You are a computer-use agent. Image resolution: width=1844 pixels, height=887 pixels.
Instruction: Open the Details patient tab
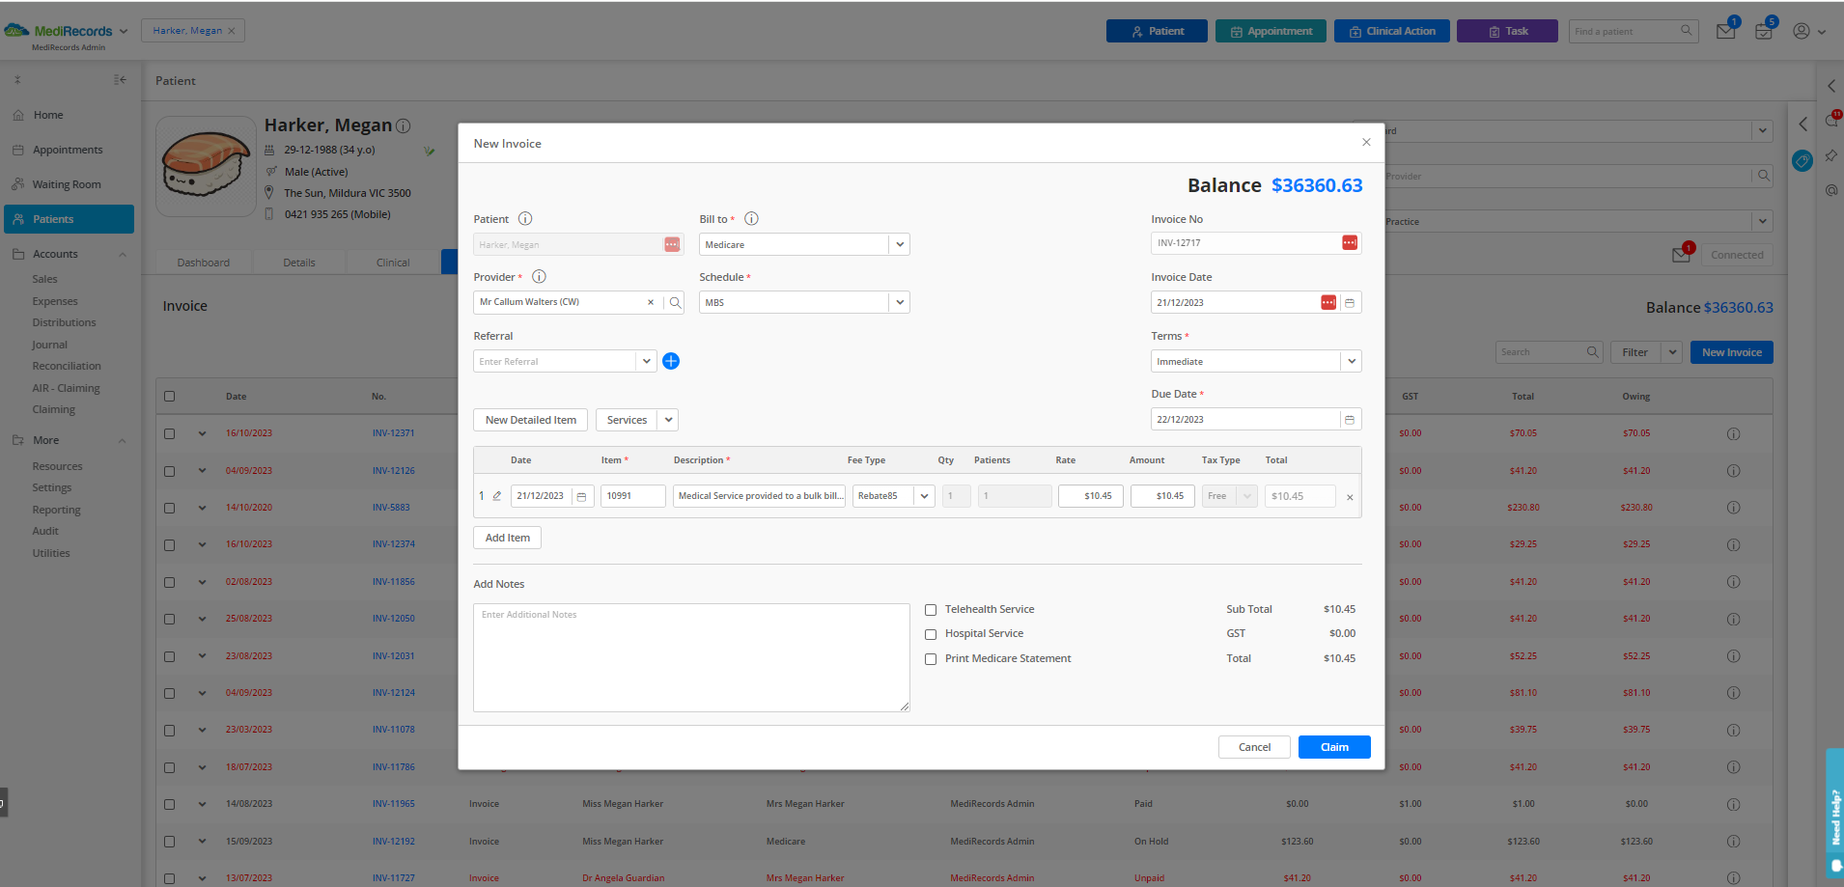(x=299, y=263)
